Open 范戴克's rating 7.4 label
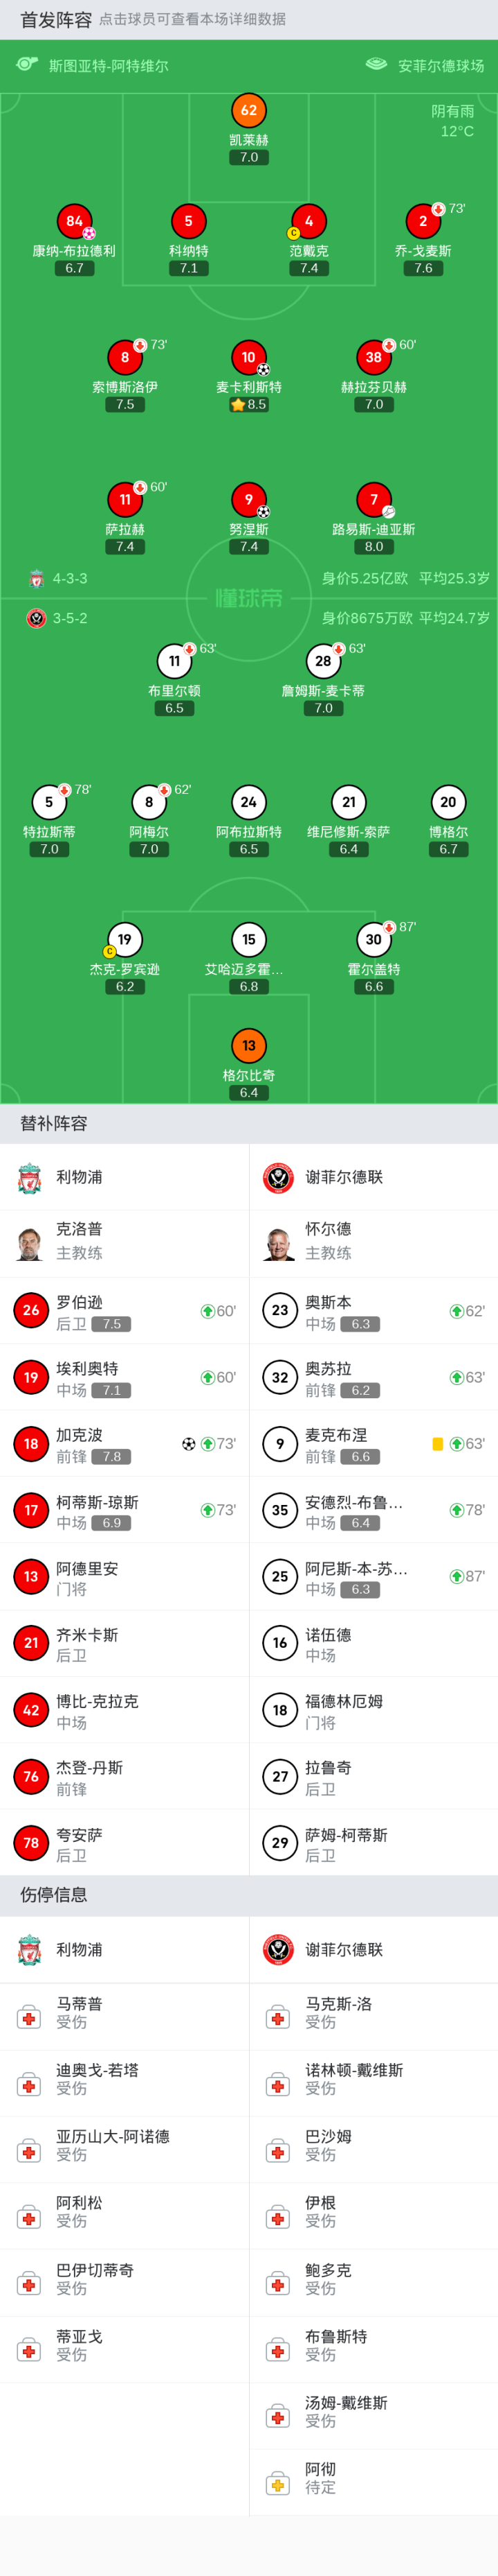This screenshot has width=498, height=2576. click(x=308, y=268)
